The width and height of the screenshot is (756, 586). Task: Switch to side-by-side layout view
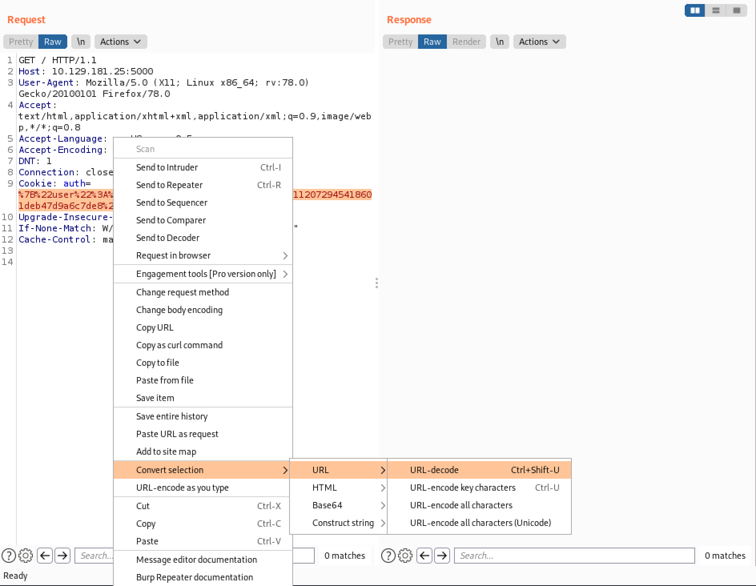point(695,10)
